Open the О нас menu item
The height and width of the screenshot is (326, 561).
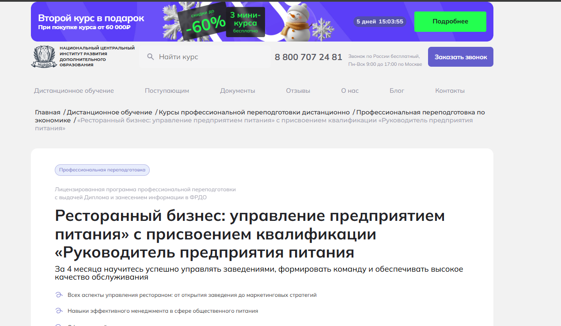[350, 91]
